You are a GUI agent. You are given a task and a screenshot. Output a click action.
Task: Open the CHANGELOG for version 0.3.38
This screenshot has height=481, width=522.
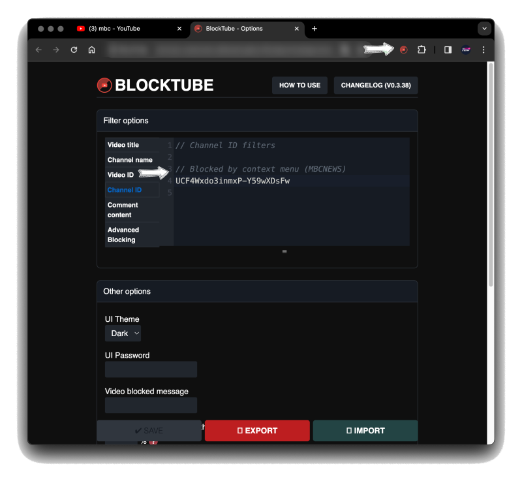click(x=376, y=85)
